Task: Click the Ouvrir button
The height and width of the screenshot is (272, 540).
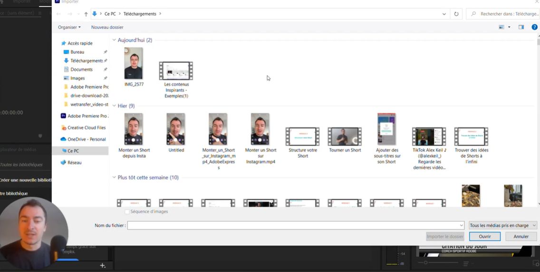Action: [484, 236]
